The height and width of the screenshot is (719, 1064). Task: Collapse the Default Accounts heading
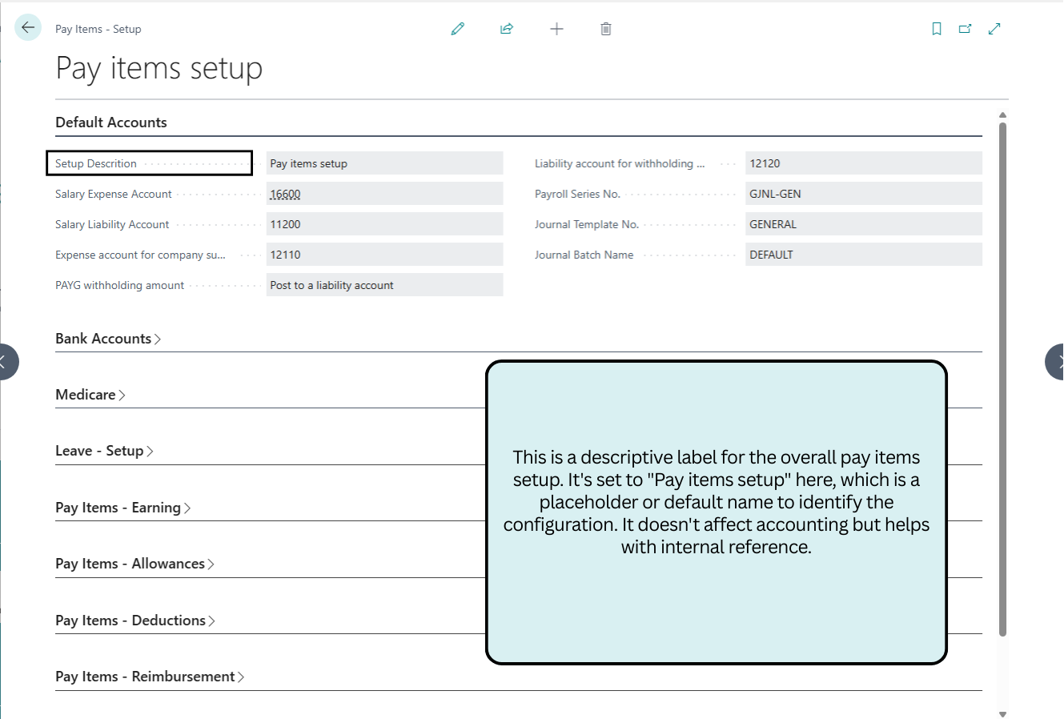click(111, 123)
